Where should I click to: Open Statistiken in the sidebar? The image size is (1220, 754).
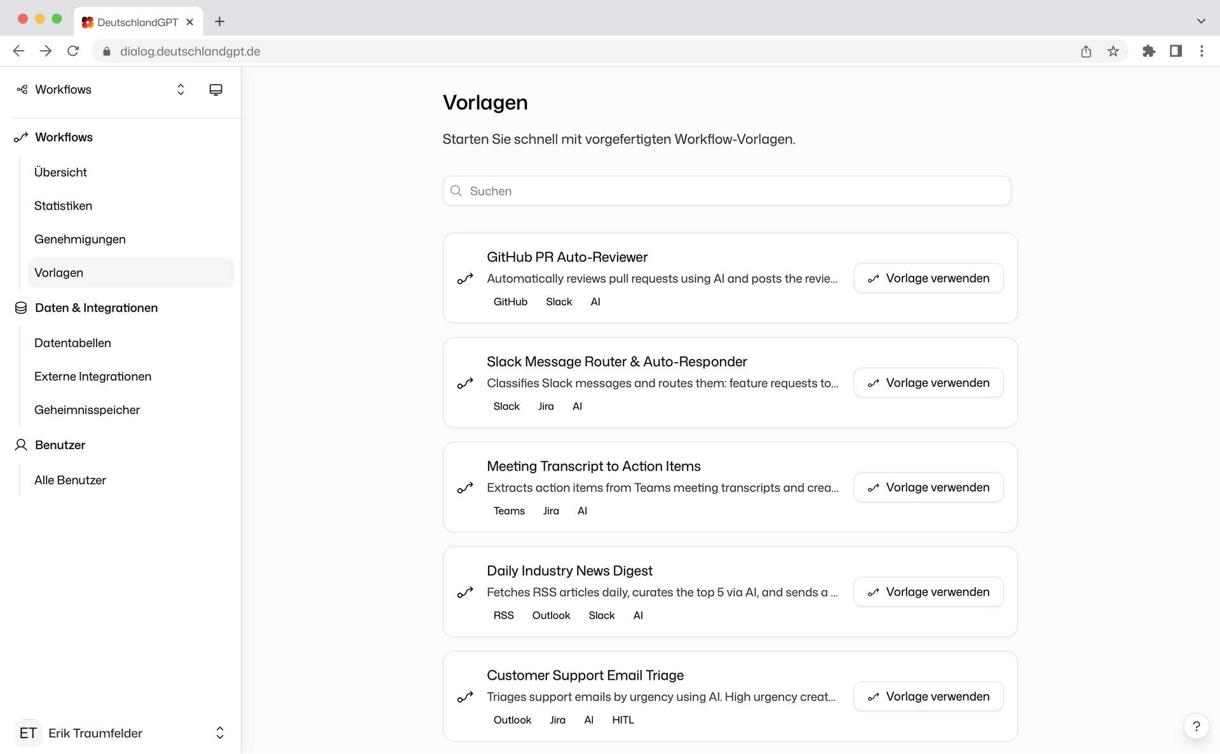coord(130,206)
